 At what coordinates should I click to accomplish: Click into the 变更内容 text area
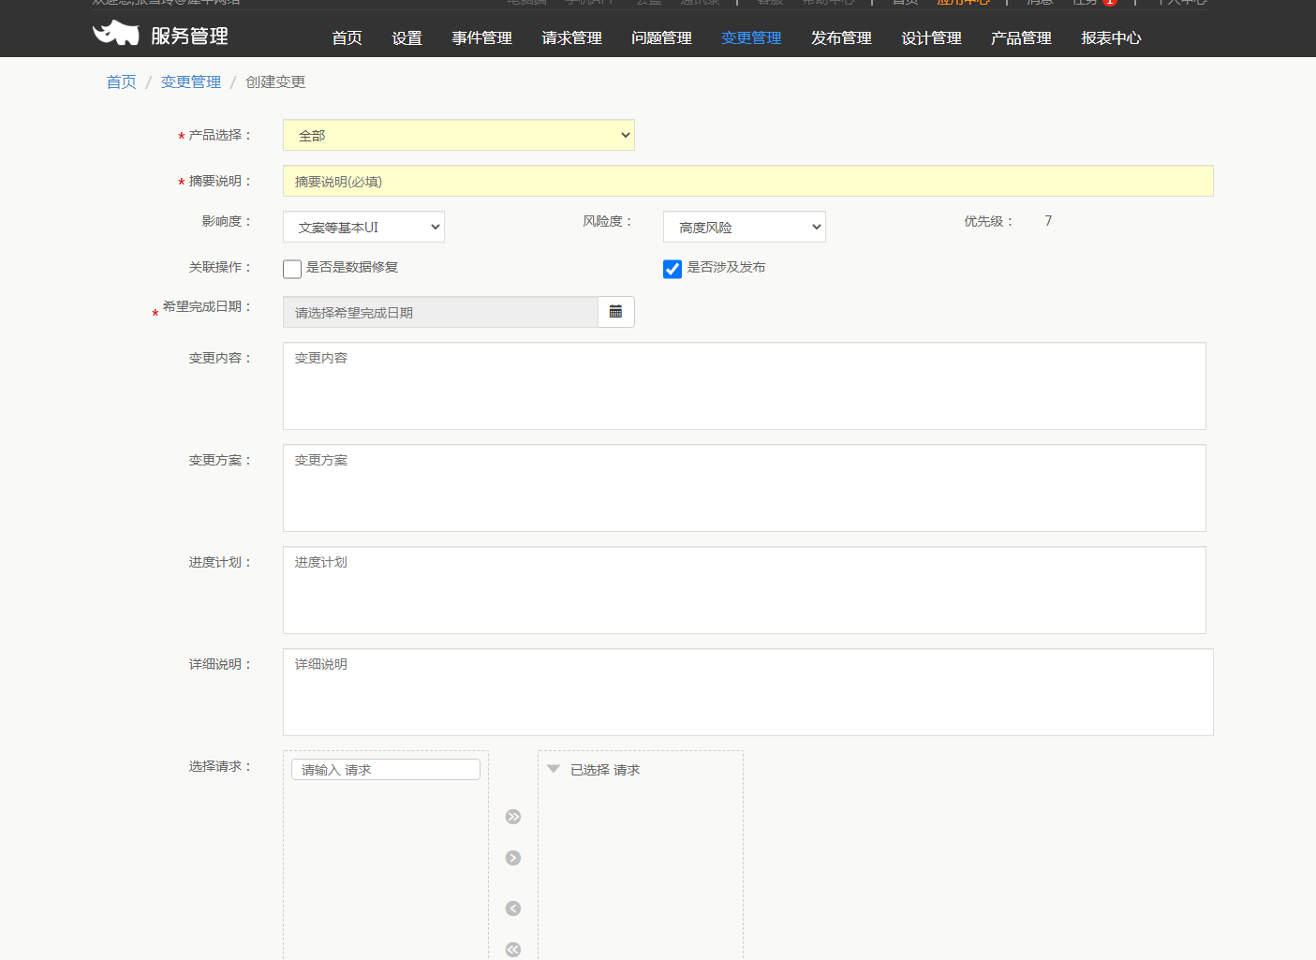tap(744, 386)
